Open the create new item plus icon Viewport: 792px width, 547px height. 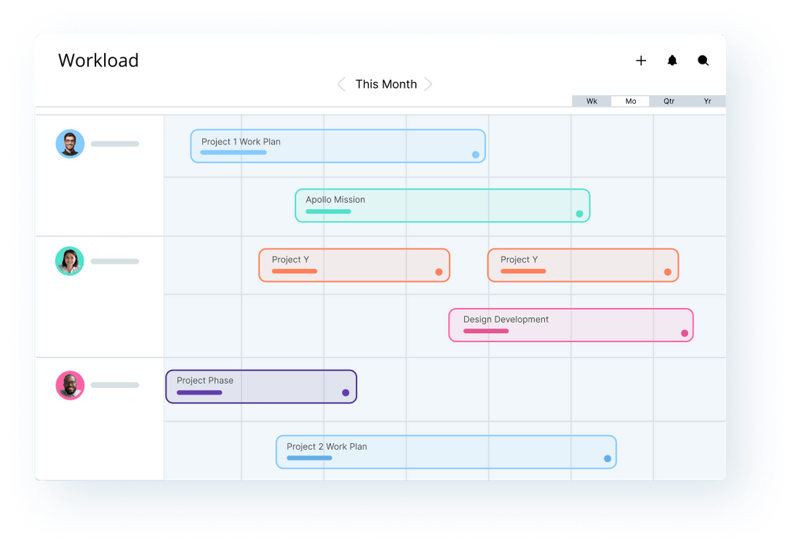click(x=641, y=61)
